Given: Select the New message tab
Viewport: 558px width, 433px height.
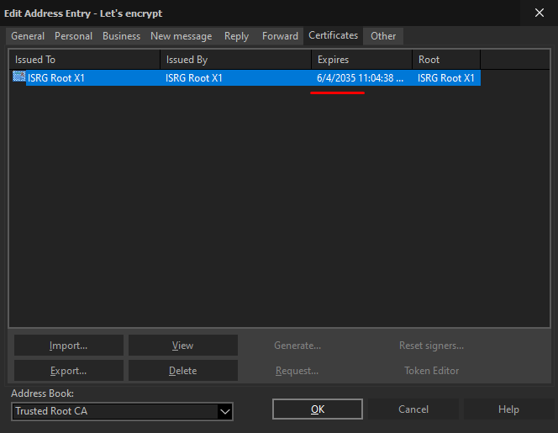Looking at the screenshot, I should (182, 36).
